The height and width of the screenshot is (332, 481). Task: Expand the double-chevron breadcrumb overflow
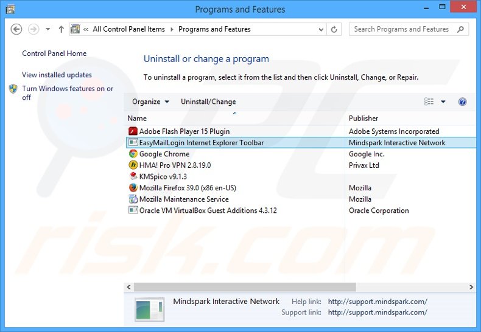tap(86, 29)
